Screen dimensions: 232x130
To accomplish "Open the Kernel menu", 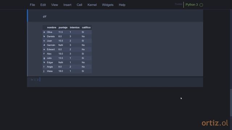I will click(x=92, y=5).
